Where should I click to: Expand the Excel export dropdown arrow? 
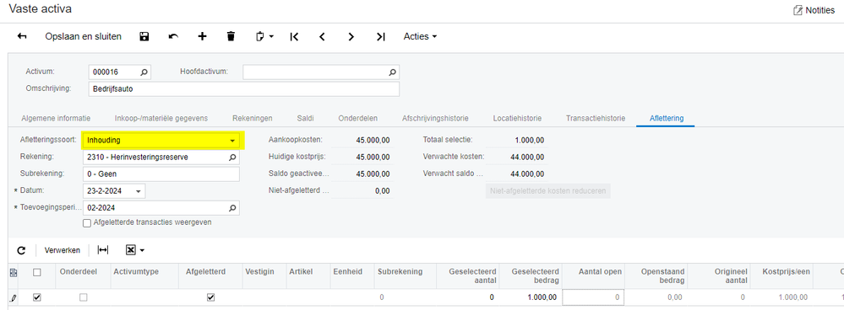coord(142,250)
